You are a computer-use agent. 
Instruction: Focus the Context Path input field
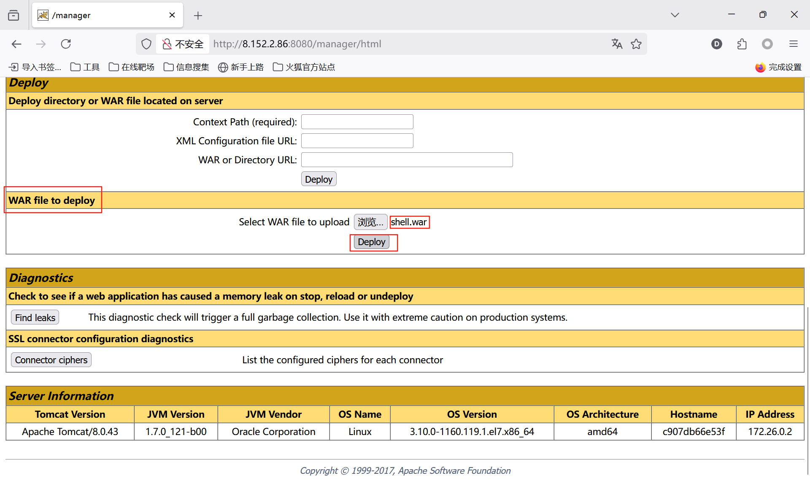pyautogui.click(x=357, y=122)
